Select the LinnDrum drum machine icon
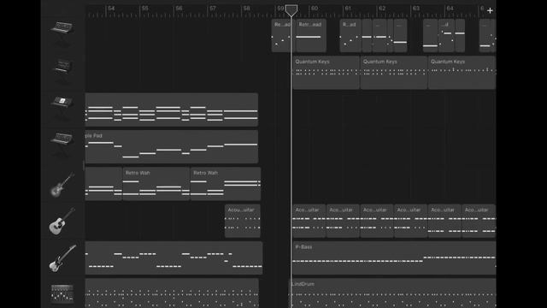The width and height of the screenshot is (547, 308). pyautogui.click(x=62, y=293)
